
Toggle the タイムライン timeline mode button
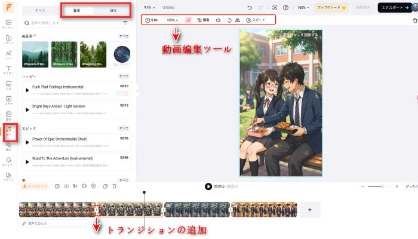pos(35,186)
